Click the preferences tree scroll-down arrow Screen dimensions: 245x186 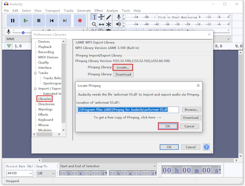click(x=63, y=130)
